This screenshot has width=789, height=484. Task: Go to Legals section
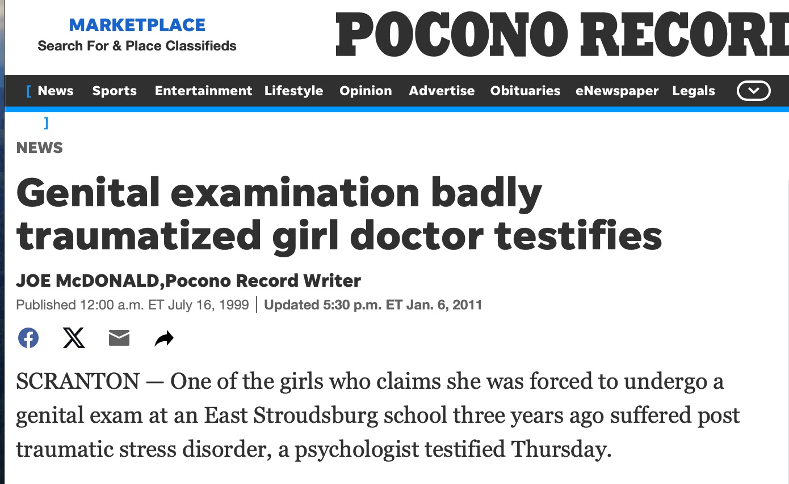pyautogui.click(x=694, y=91)
